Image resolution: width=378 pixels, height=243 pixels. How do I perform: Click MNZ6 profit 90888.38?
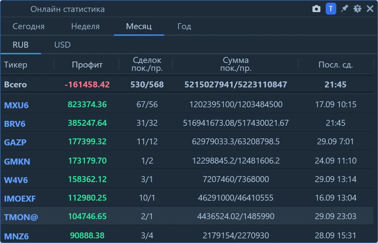[x=87, y=235]
